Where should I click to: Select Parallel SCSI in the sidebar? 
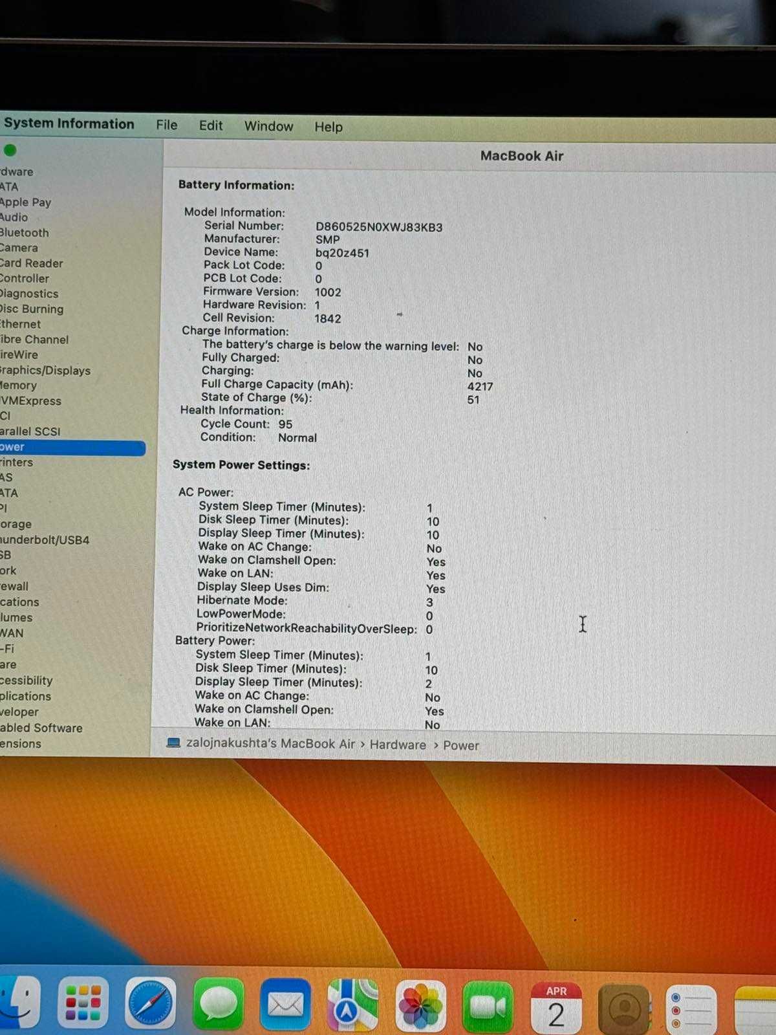pyautogui.click(x=30, y=431)
